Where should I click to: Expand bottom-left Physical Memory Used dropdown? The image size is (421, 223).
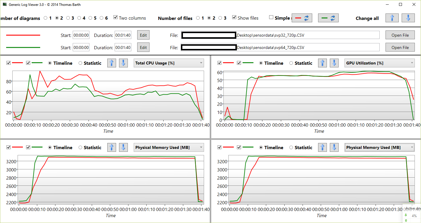[x=169, y=147]
